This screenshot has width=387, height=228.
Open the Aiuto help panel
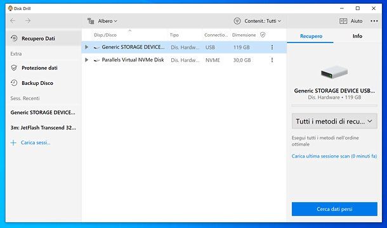351,21
